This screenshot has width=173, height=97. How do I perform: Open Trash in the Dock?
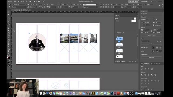tap(159, 93)
